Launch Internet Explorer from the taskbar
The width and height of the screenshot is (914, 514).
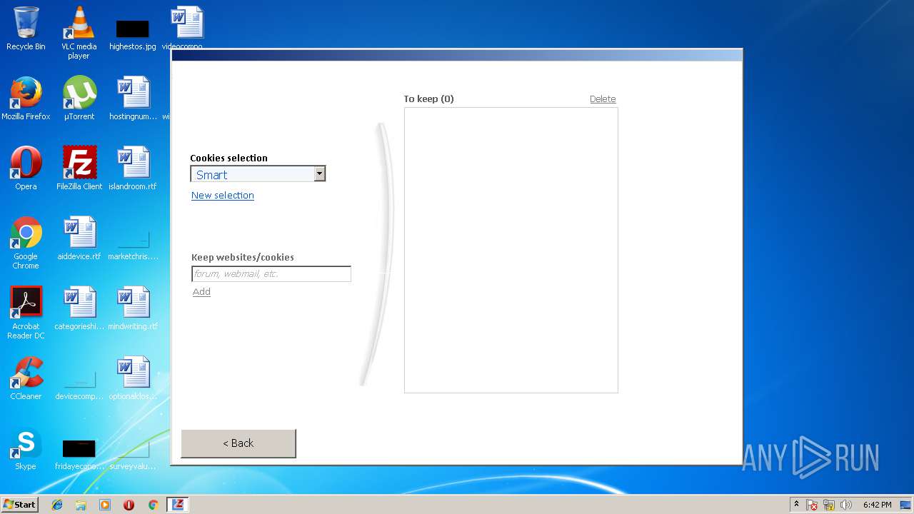(x=57, y=505)
